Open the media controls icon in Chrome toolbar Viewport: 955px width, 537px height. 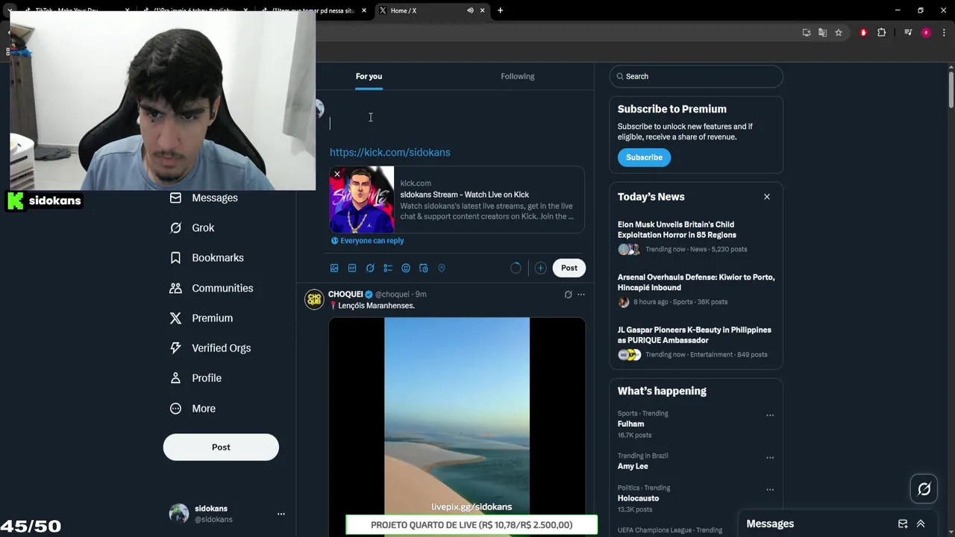[908, 33]
